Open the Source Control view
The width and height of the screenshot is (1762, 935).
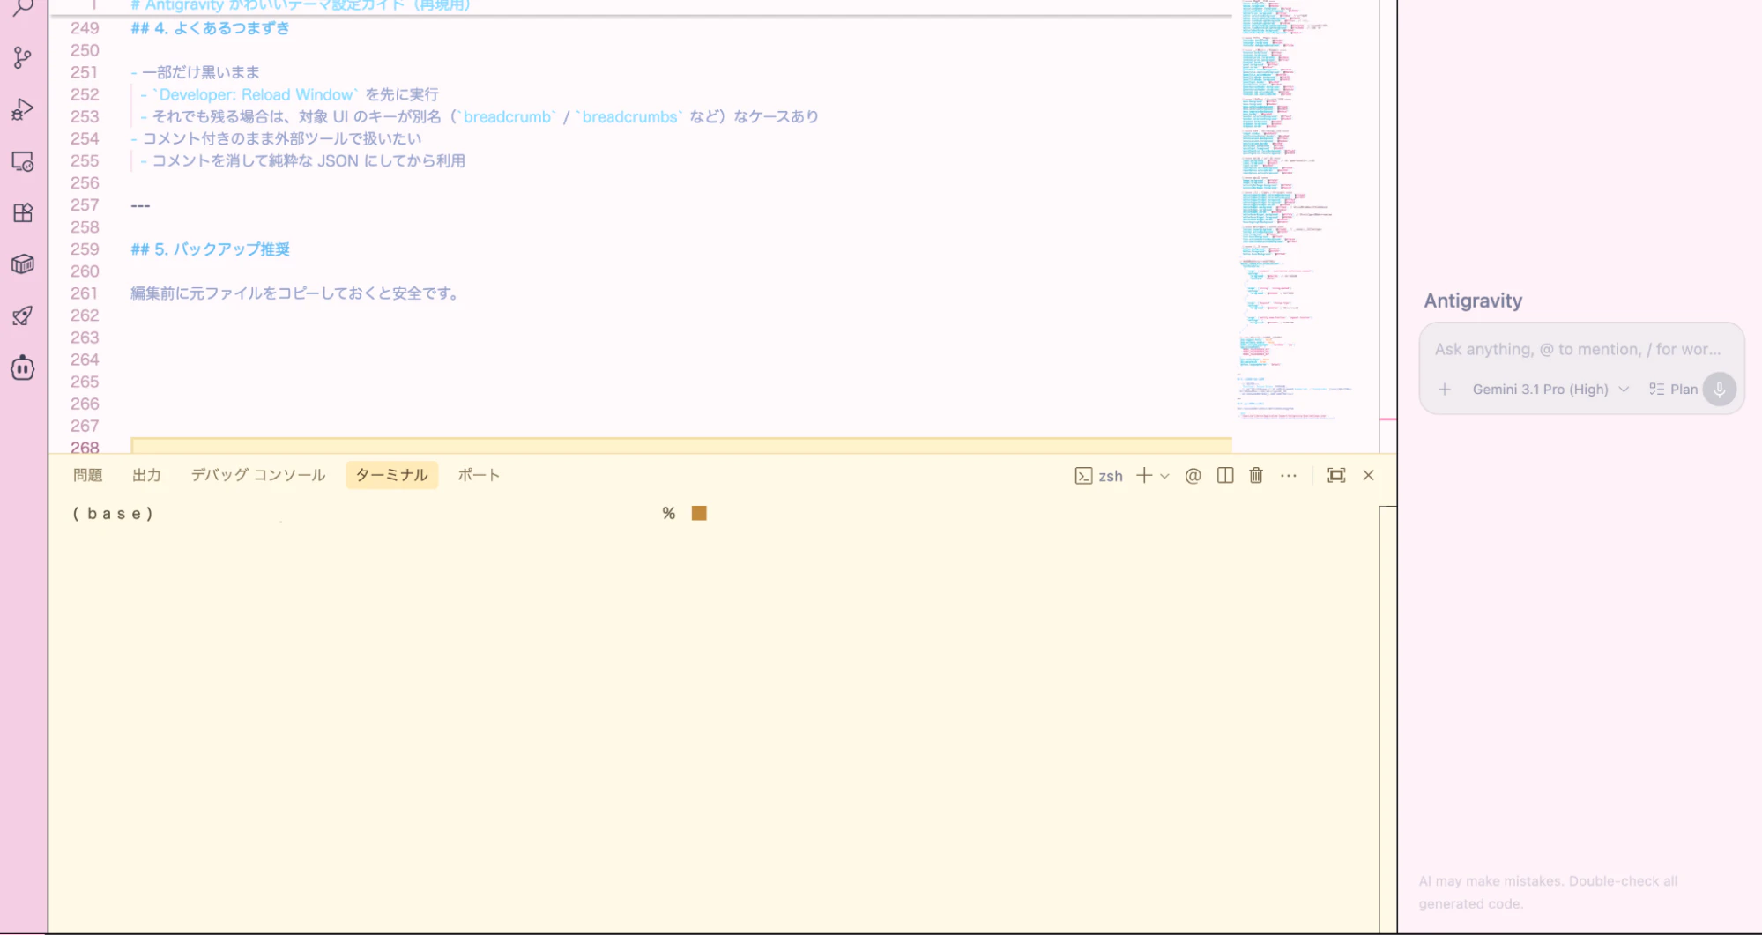(23, 58)
